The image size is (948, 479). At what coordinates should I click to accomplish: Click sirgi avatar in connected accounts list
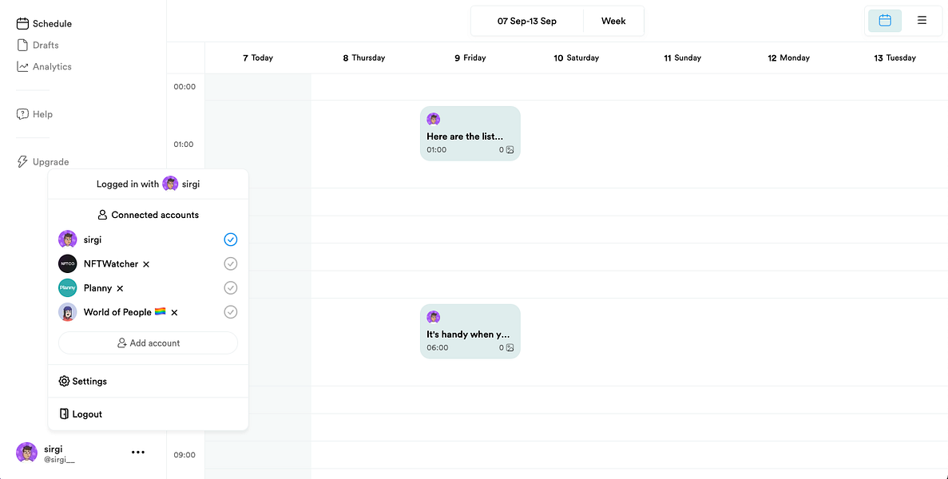tap(68, 239)
